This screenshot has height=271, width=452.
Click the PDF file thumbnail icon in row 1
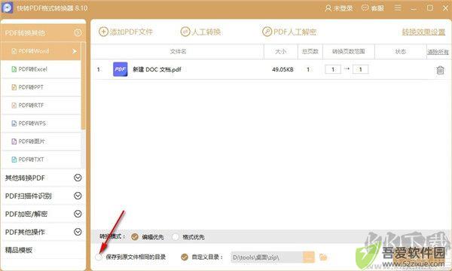coord(121,69)
